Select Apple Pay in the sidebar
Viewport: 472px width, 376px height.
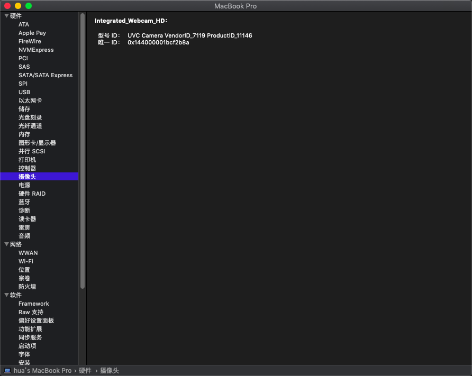[x=32, y=33]
